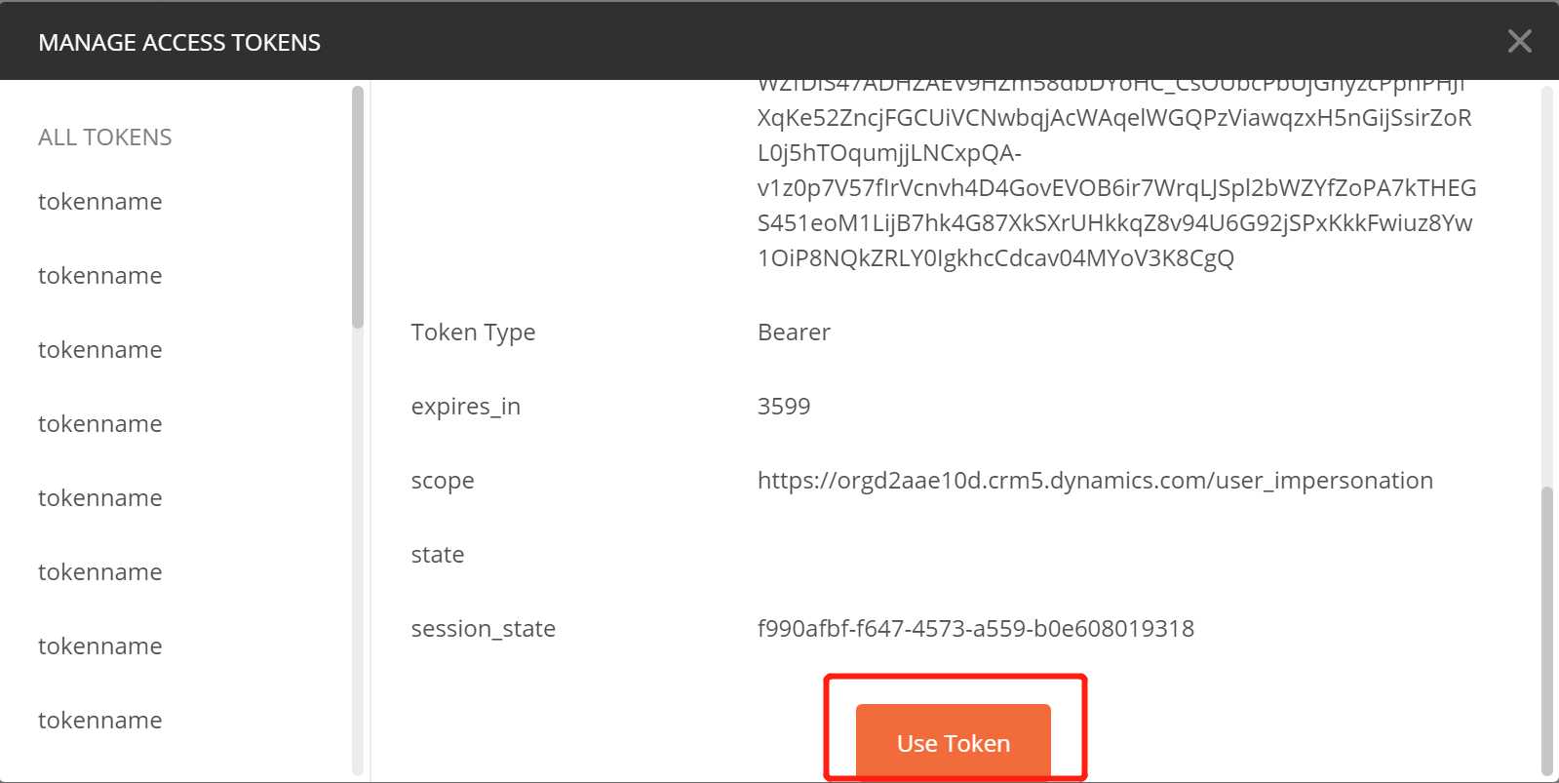Viewport: 1559px width, 783px height.
Task: Click the token details pane scrollbar thumb
Action: 1546,630
